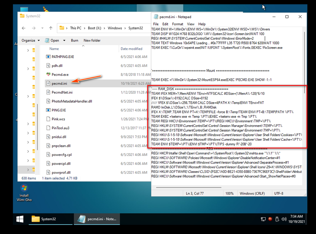This screenshot has height=234, width=316.
Task: Go forward in Explorer navigation
Action: [x=34, y=28]
